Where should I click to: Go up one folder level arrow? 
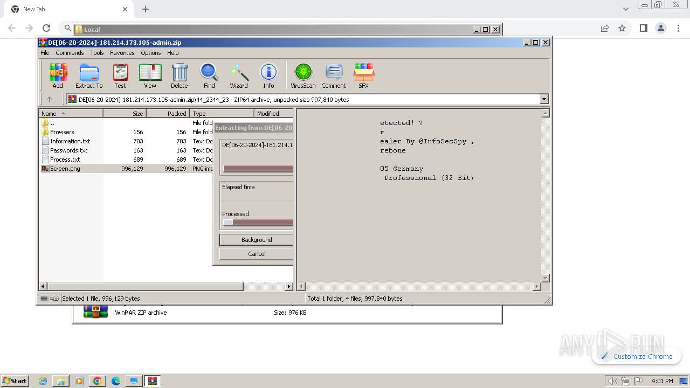tap(50, 99)
